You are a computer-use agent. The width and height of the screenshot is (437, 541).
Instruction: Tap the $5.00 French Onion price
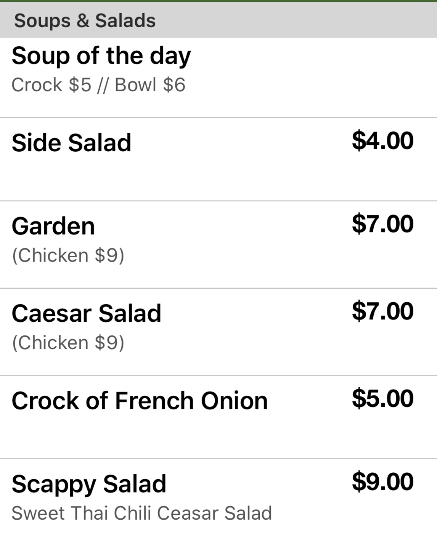(x=382, y=399)
